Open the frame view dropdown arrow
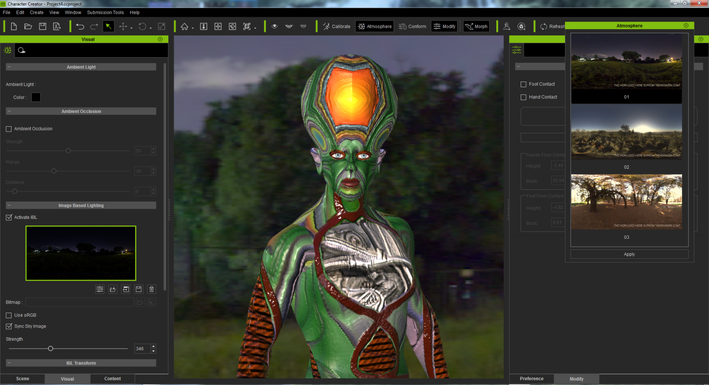This screenshot has height=385, width=709. (255, 28)
